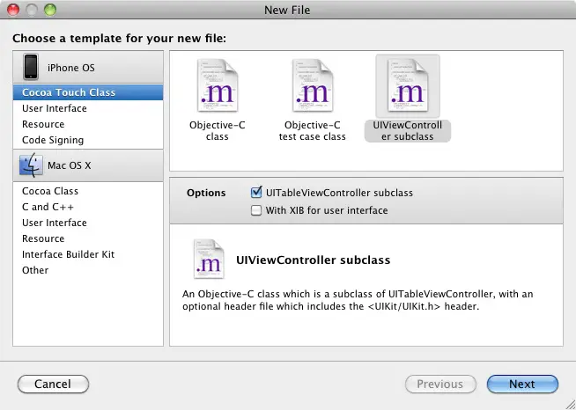Click the 'Options' label
This screenshot has width=576, height=410.
[206, 193]
